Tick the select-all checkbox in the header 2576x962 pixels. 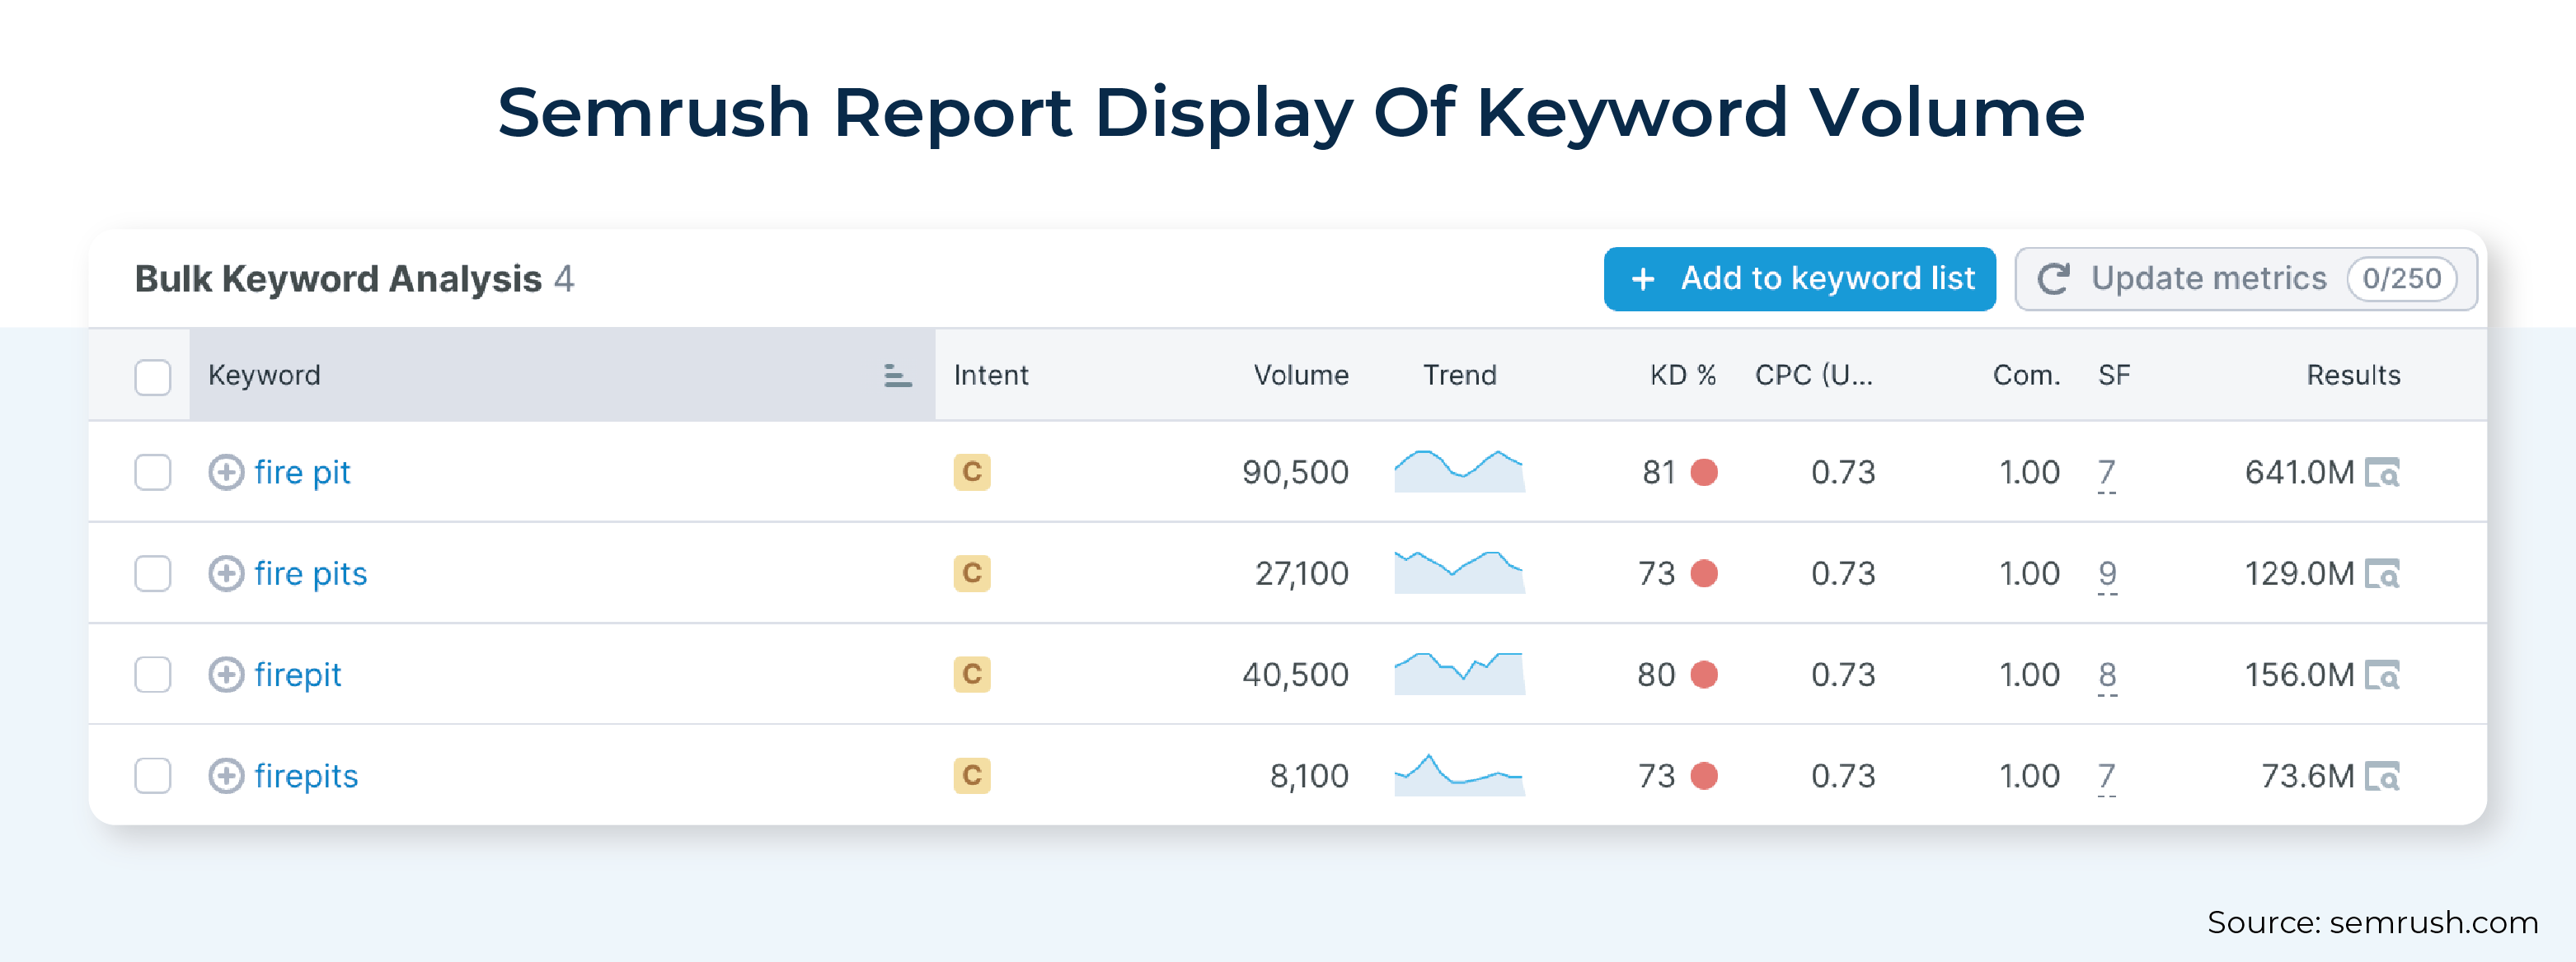(x=153, y=376)
